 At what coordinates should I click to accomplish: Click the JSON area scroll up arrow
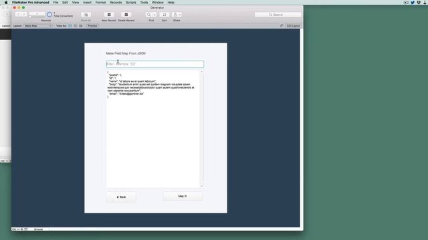point(202,71)
